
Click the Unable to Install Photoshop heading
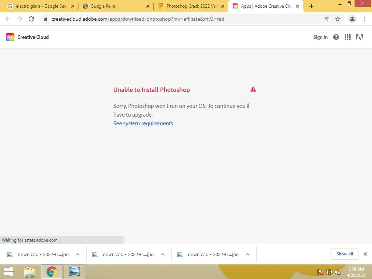tap(151, 90)
